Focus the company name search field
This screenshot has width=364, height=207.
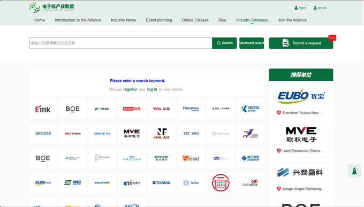(x=121, y=43)
